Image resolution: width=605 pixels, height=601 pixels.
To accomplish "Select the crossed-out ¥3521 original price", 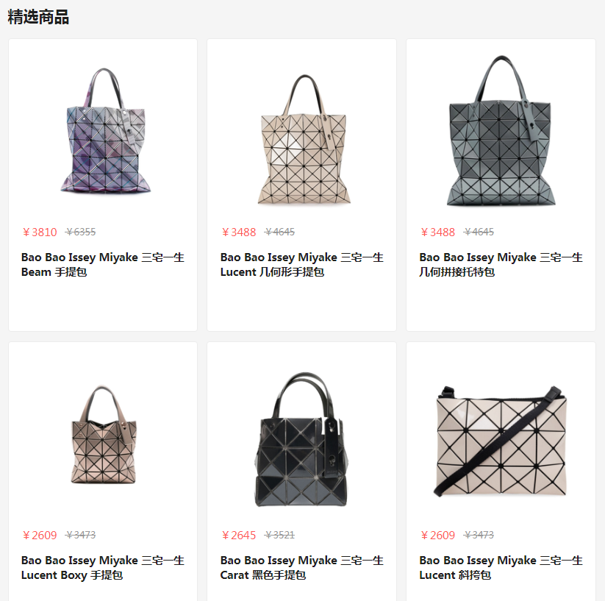I will coord(279,535).
